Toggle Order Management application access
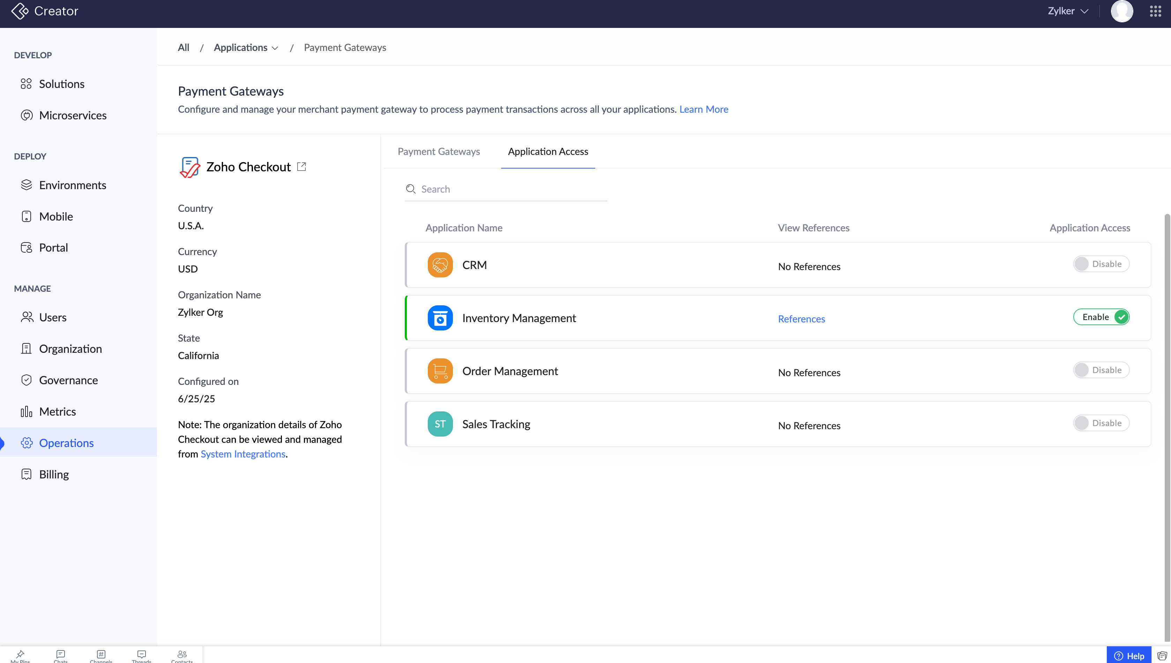Screen dimensions: 1171x663 pos(1101,370)
